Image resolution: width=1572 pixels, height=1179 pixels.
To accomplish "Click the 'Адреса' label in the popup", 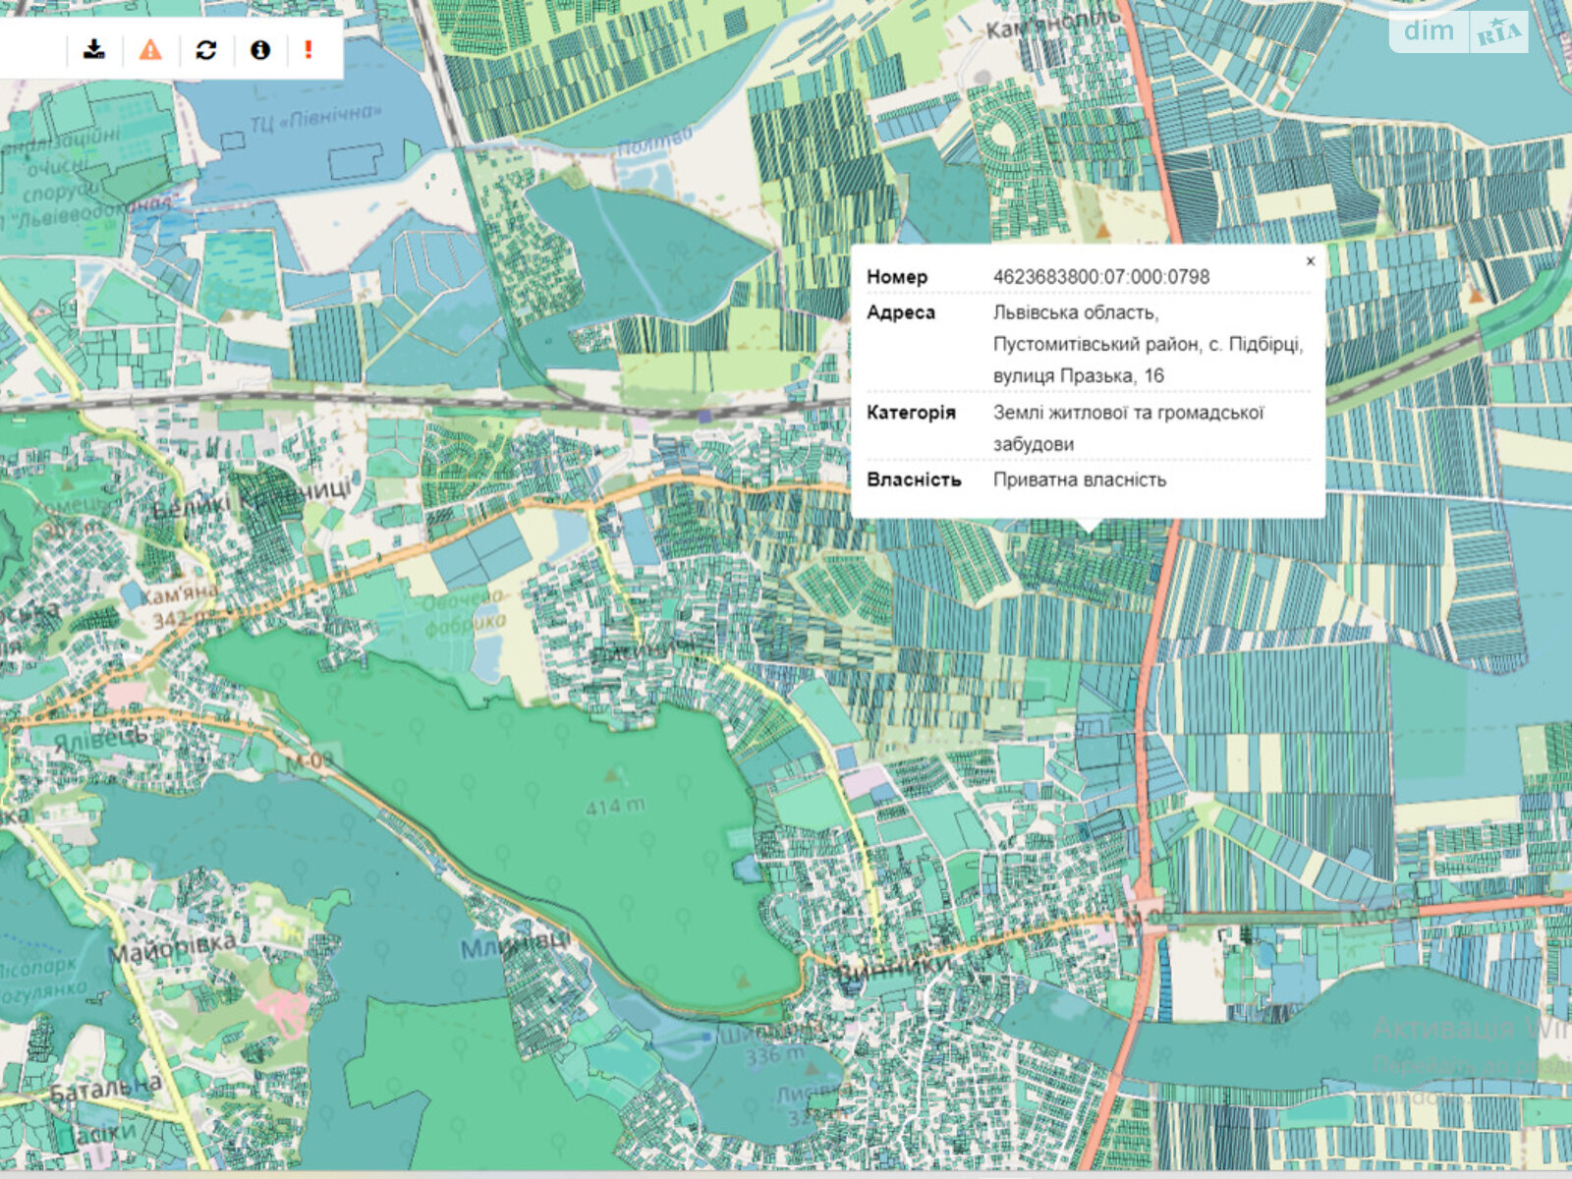I will point(901,312).
